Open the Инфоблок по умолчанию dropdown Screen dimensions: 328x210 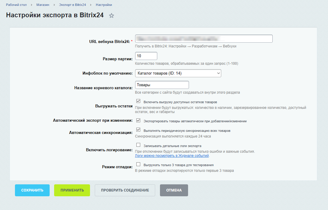pos(178,73)
